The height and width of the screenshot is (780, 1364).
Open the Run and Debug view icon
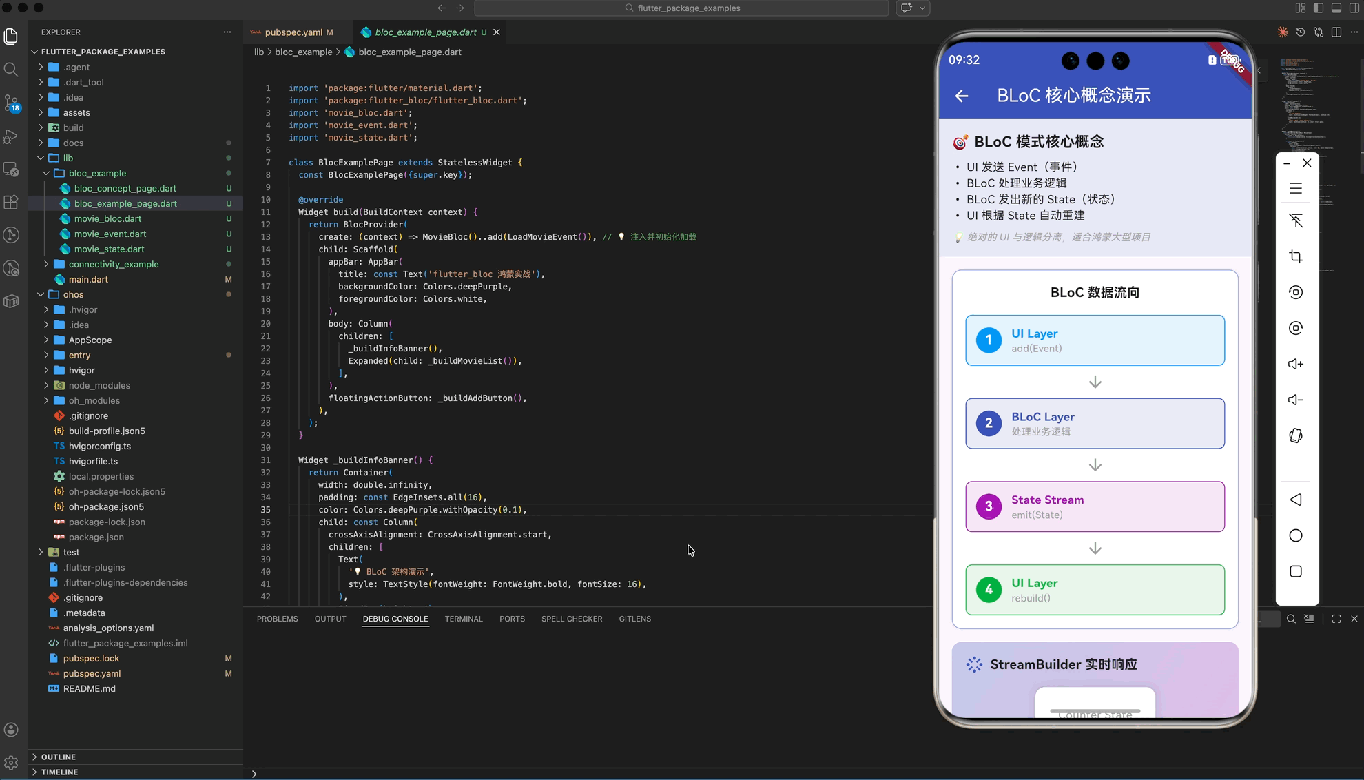point(11,136)
